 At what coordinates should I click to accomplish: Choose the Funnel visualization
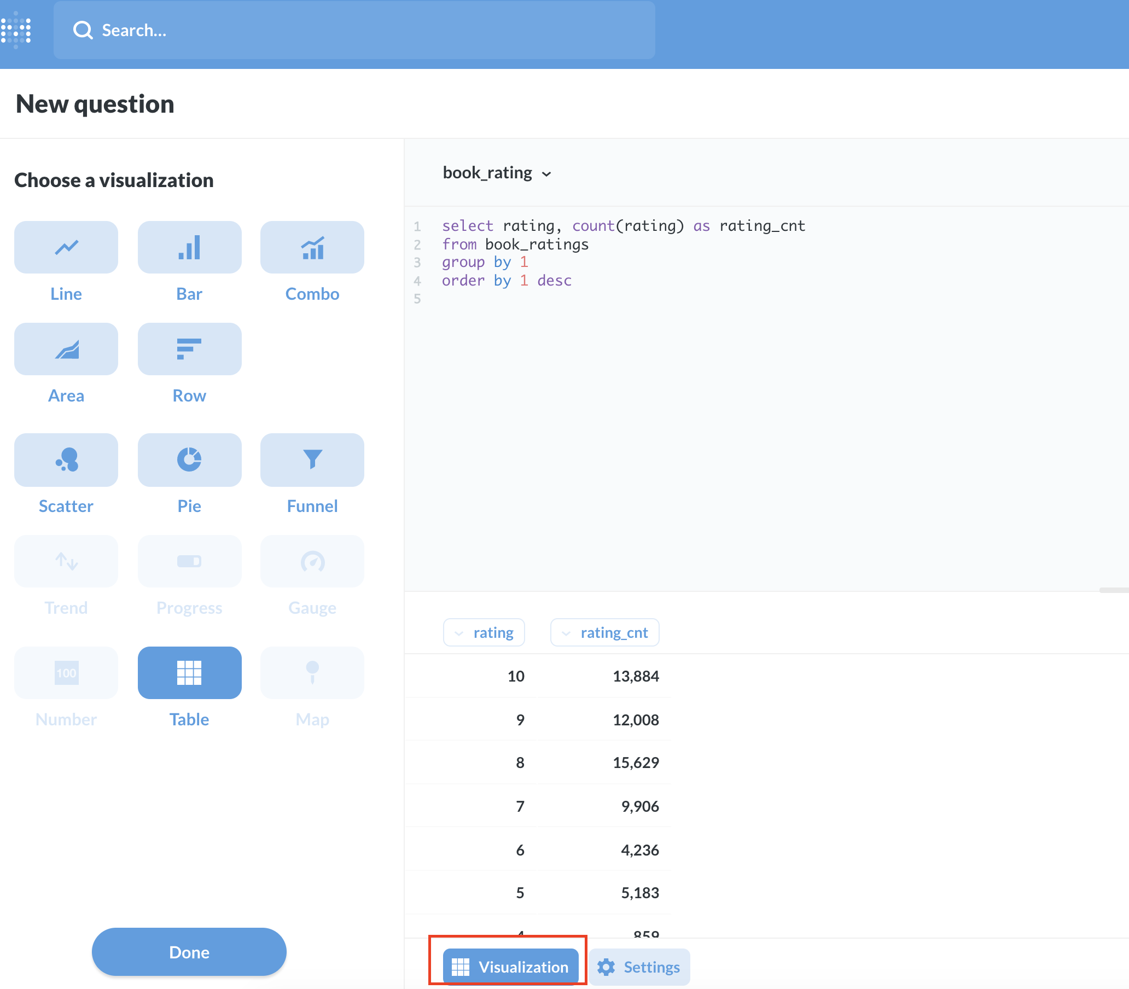(x=312, y=459)
